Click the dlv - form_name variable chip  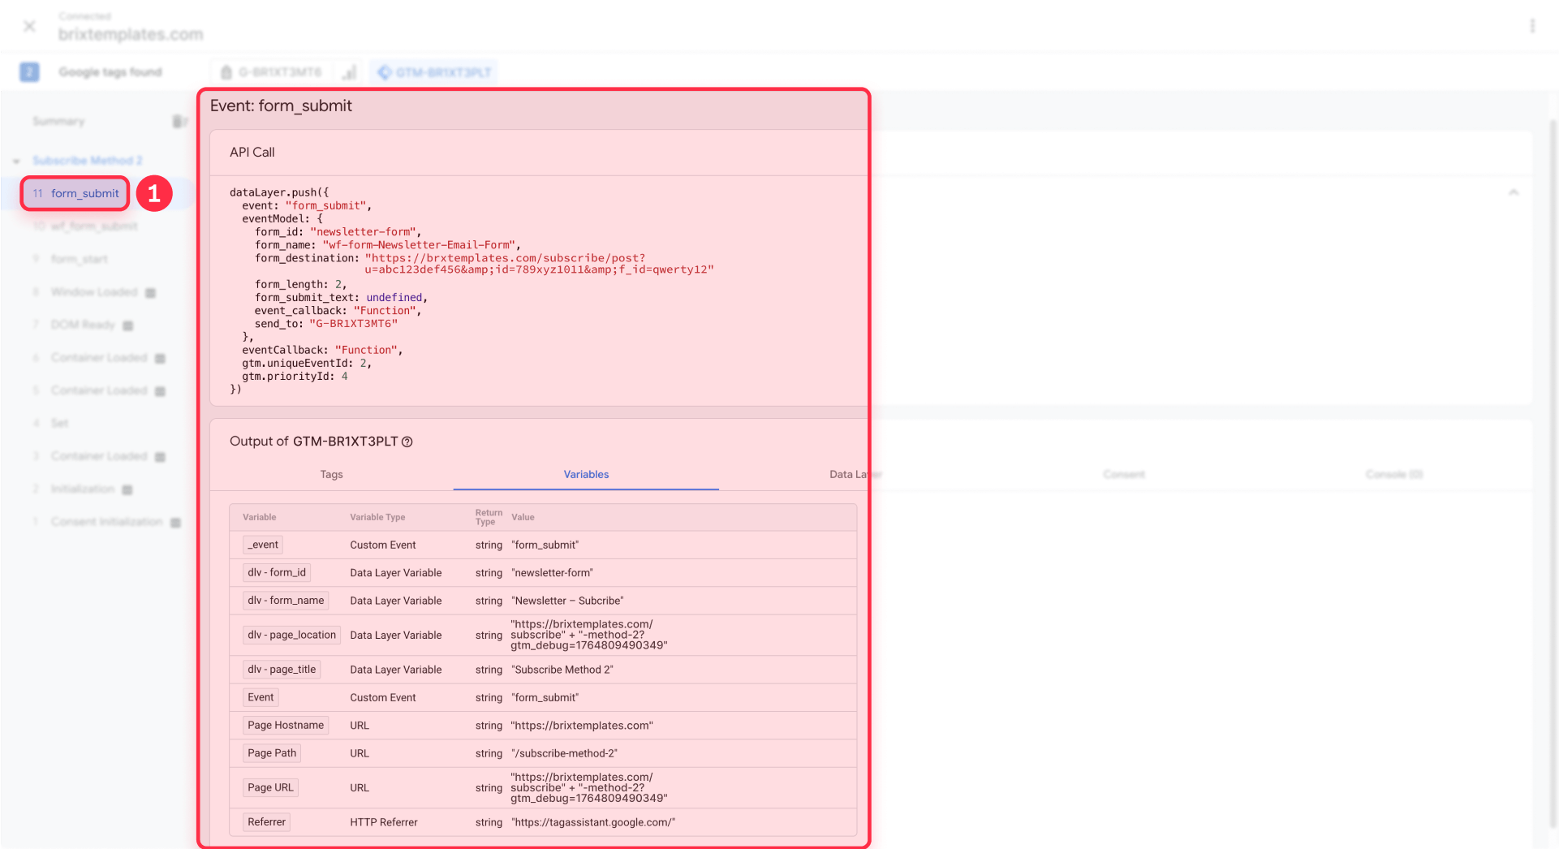tap(286, 601)
